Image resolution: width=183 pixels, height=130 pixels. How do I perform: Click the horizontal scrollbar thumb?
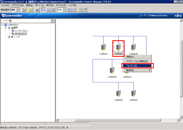point(118,120)
